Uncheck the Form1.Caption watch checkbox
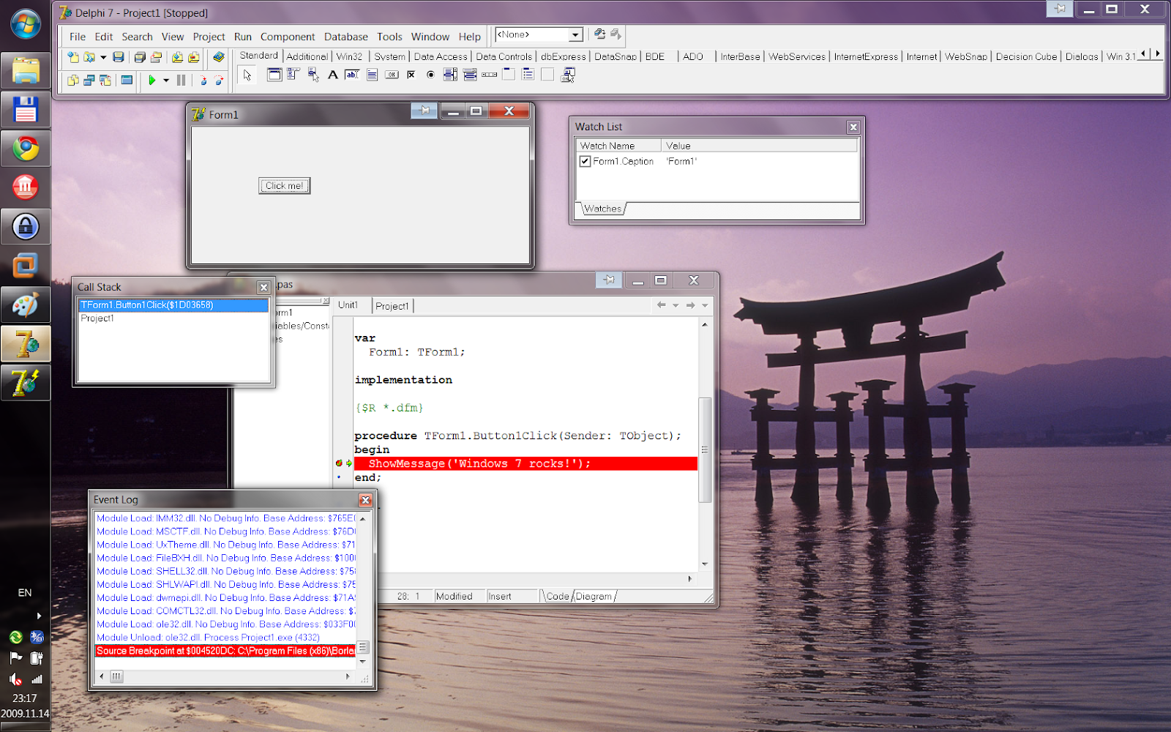1171x732 pixels. point(585,161)
